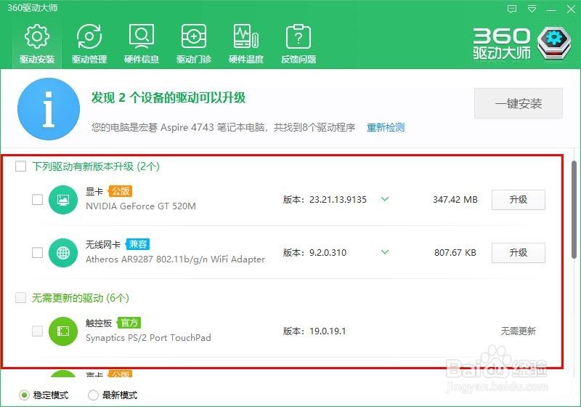Check the 触控板 Synaptics driver checkbox
Viewport: 581px width, 407px height.
[x=38, y=331]
